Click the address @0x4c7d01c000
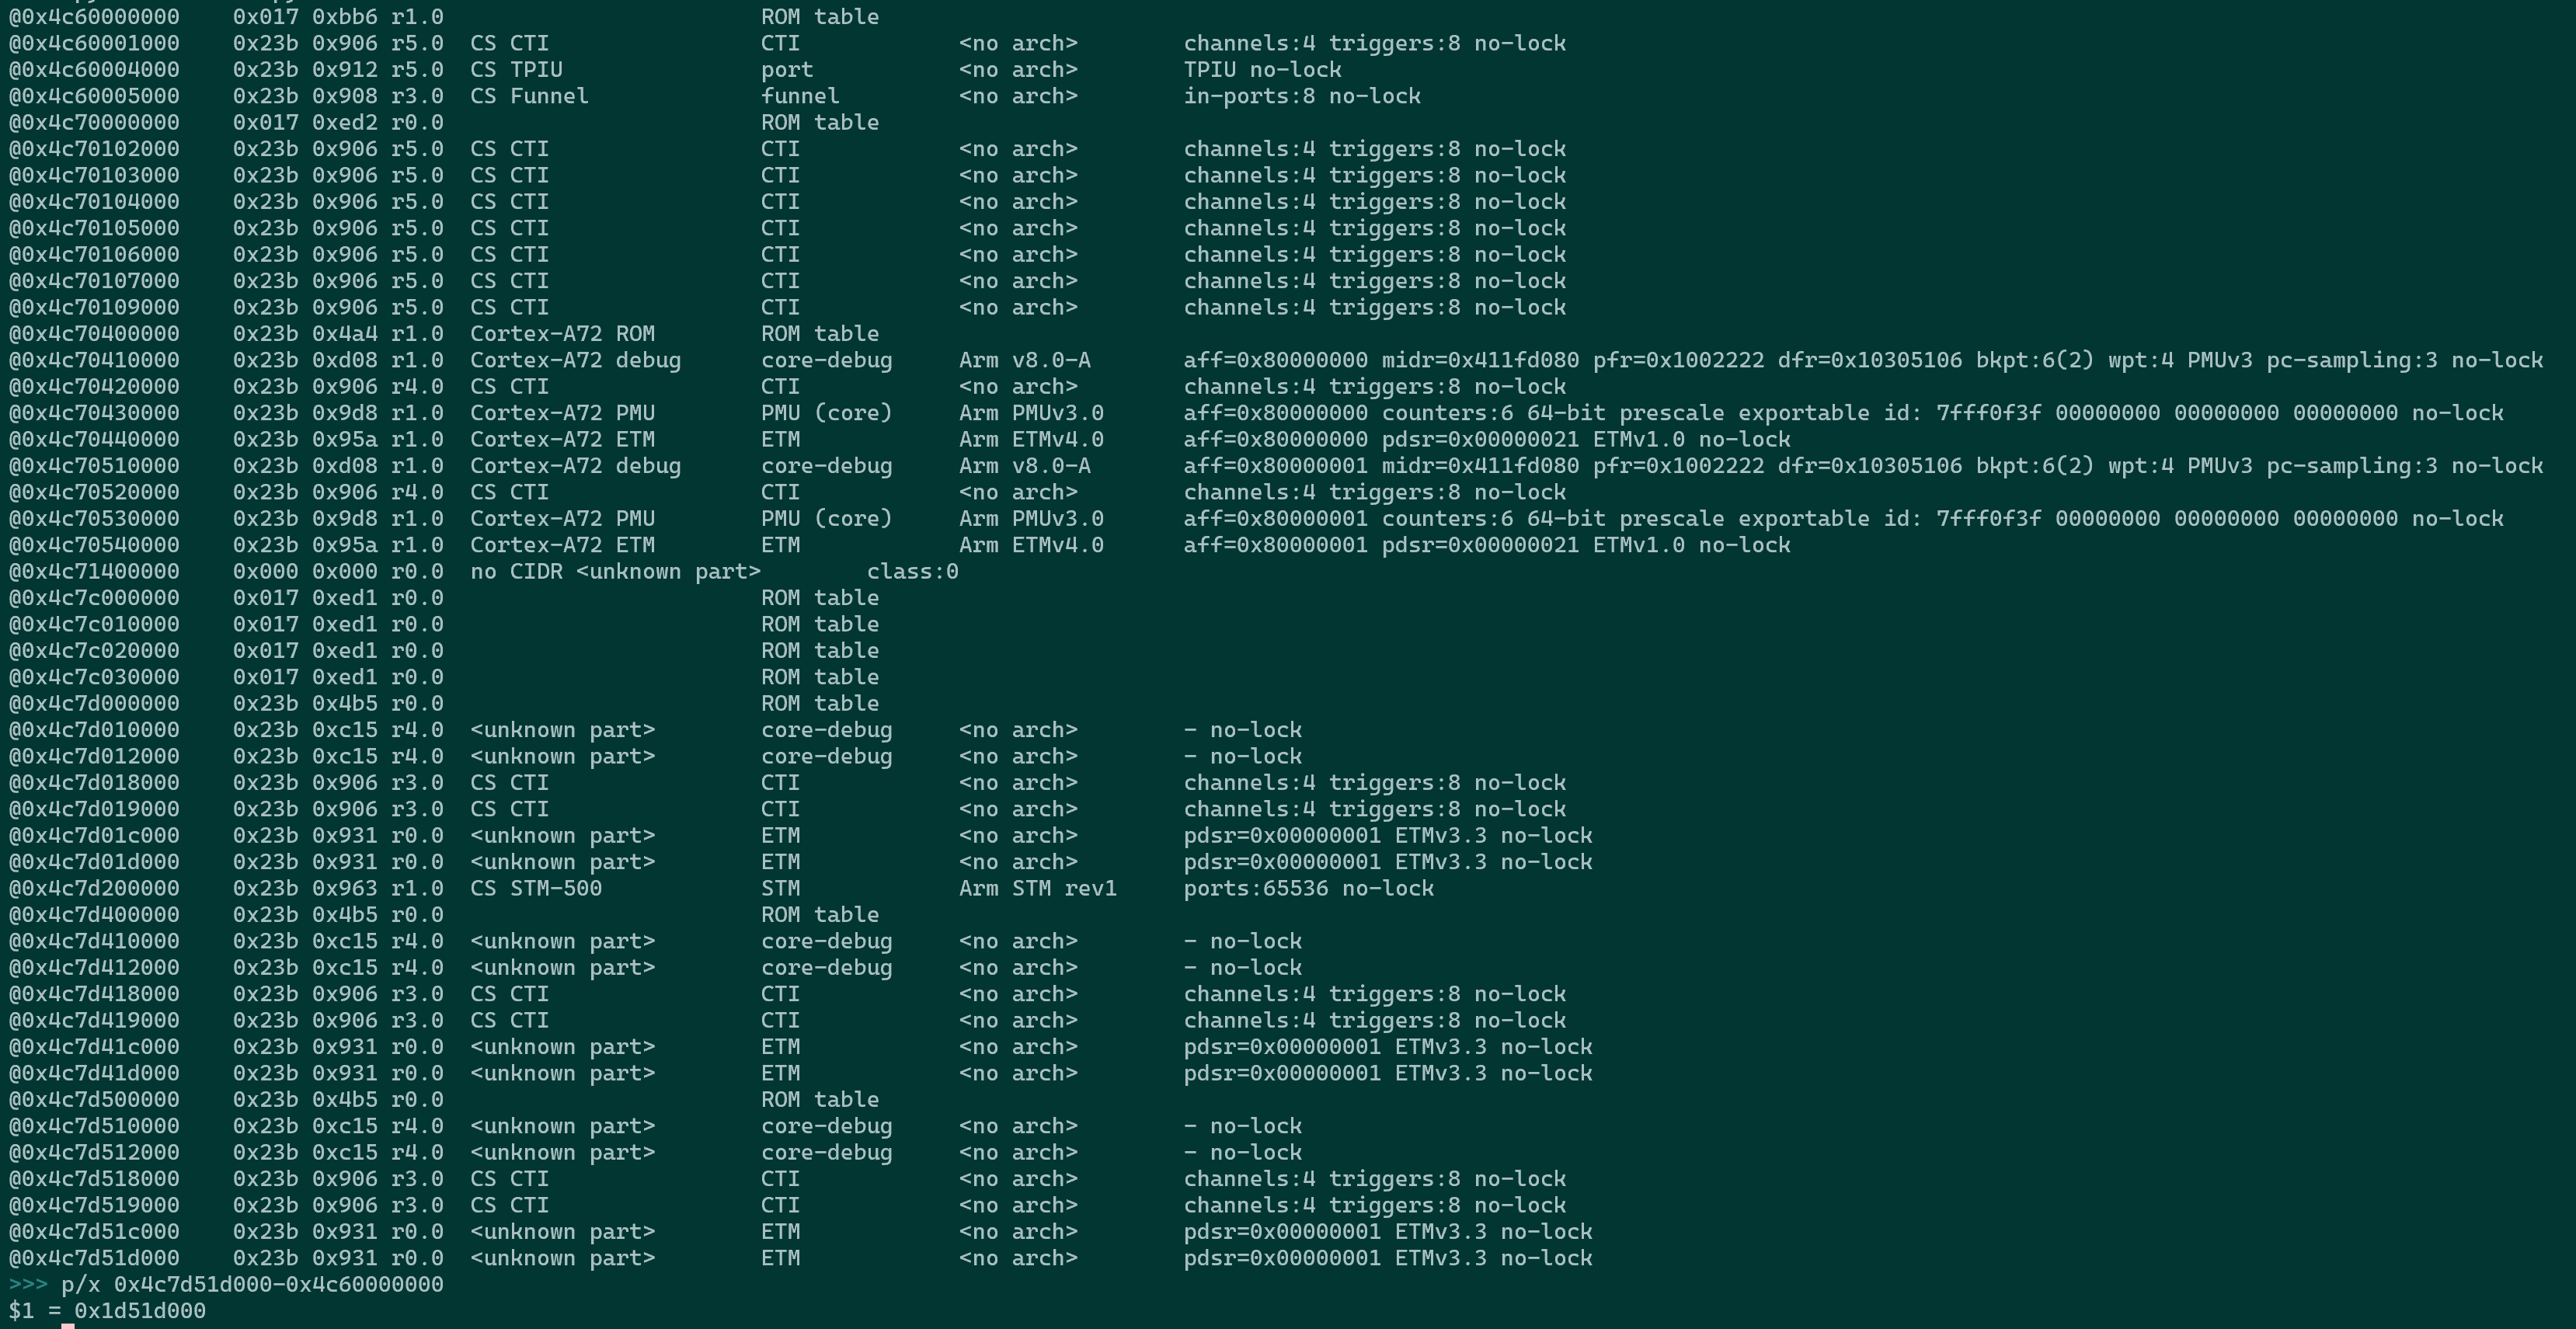2576x1329 pixels. pos(94,835)
